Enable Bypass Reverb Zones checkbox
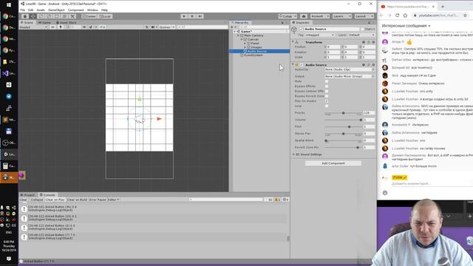This screenshot has height=266, width=473. tap(327, 96)
